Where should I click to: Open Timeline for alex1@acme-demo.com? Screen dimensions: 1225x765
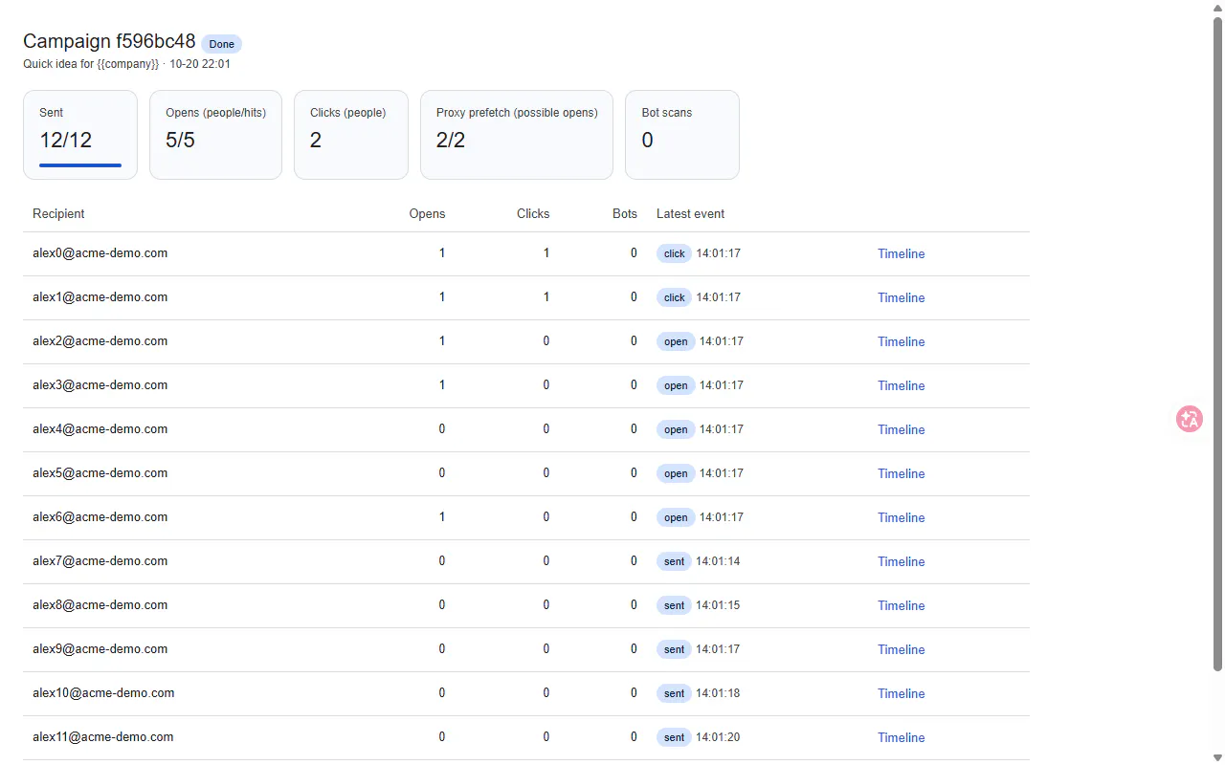[902, 297]
